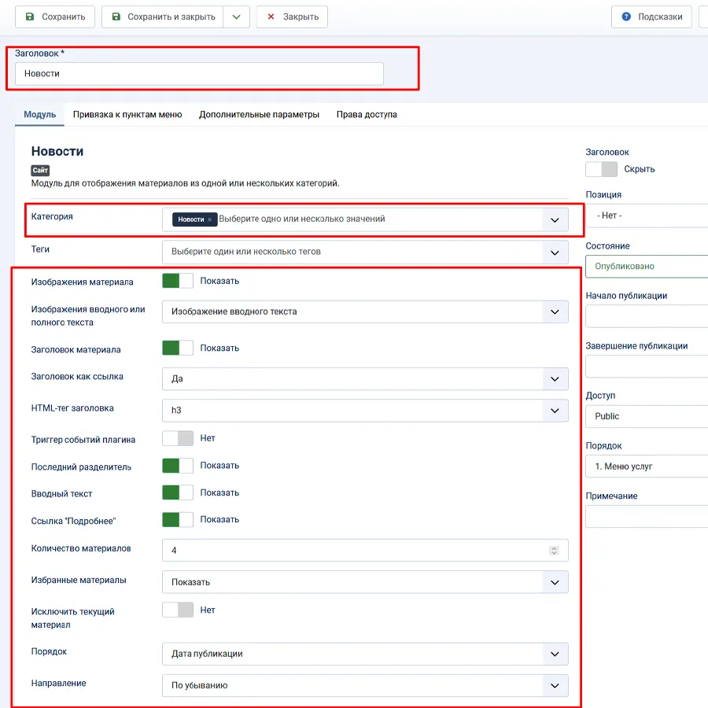Screen dimensions: 708x708
Task: Click the Save button
Action: [55, 17]
